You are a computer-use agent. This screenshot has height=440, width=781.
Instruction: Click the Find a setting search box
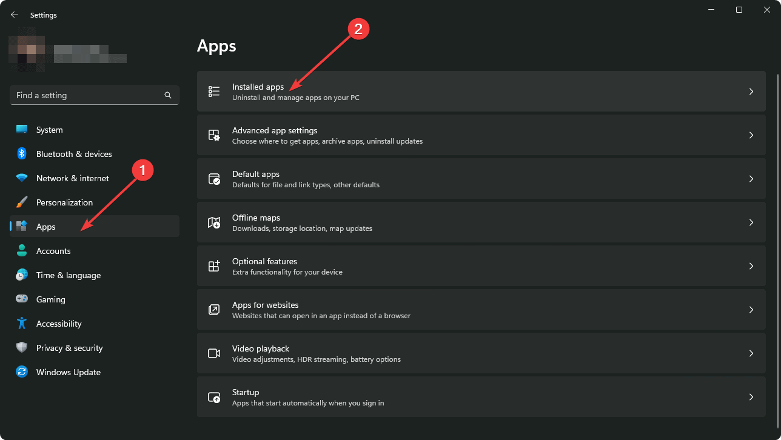(95, 95)
